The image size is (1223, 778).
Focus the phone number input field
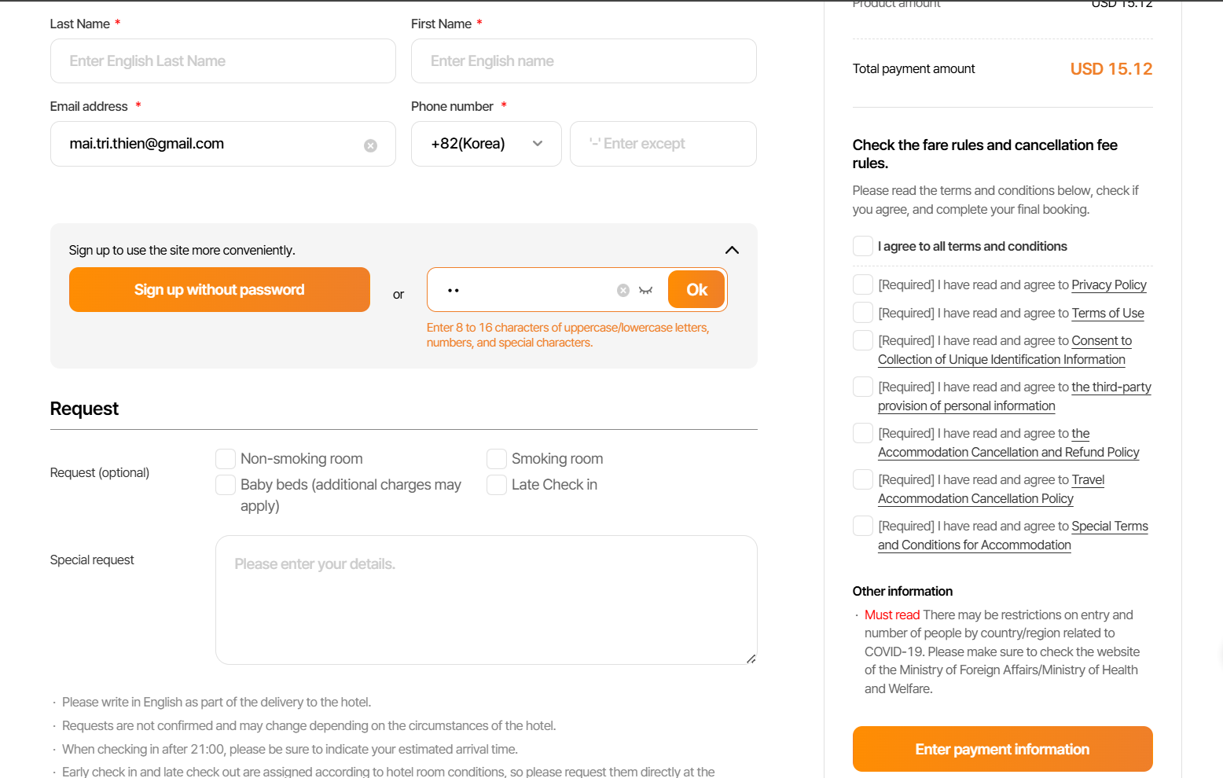pyautogui.click(x=663, y=144)
